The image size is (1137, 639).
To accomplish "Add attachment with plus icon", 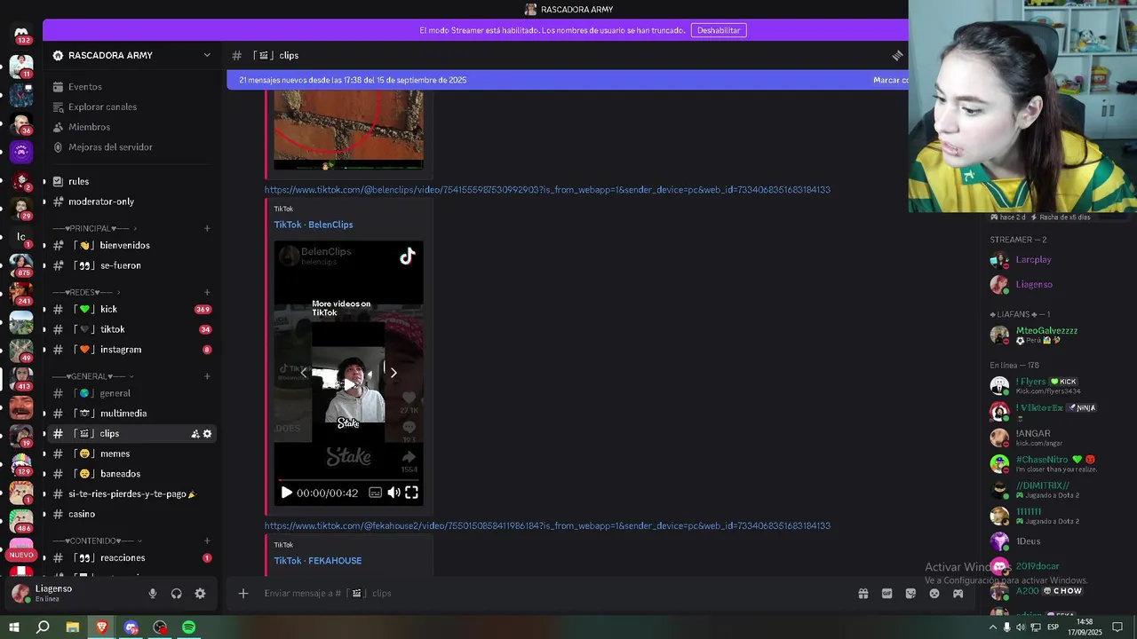I will point(243,594).
